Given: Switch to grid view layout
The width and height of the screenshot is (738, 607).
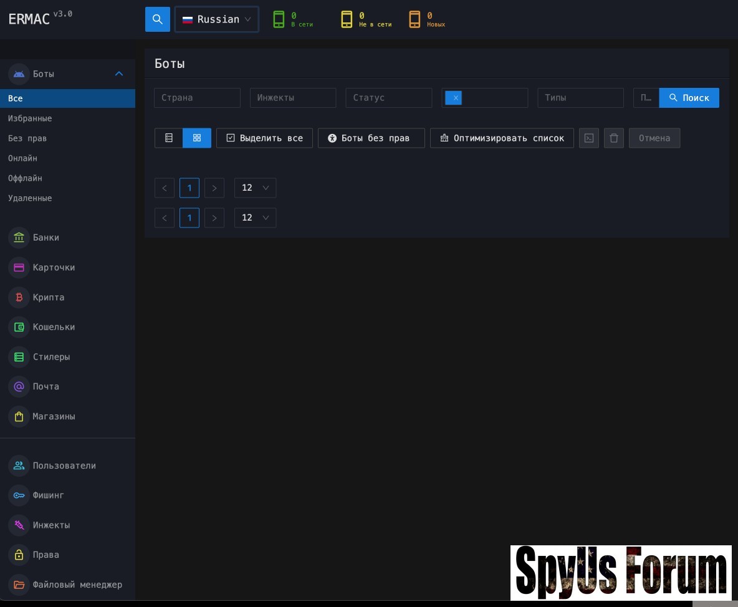Looking at the screenshot, I should pos(197,138).
